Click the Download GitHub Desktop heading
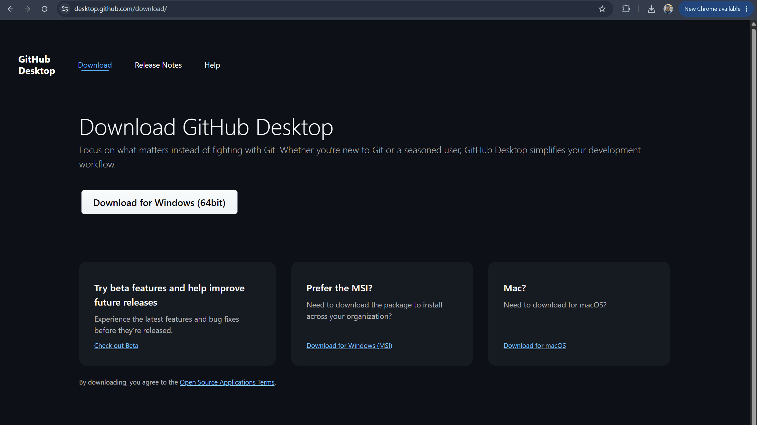 click(206, 127)
